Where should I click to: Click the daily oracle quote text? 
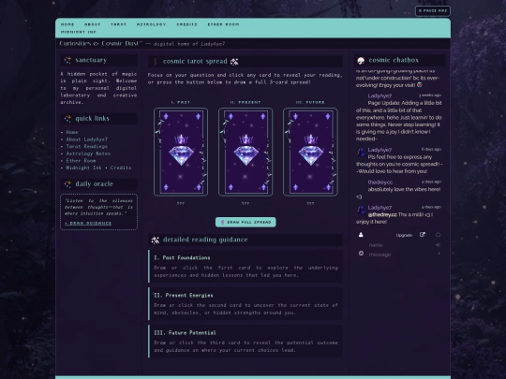98,207
